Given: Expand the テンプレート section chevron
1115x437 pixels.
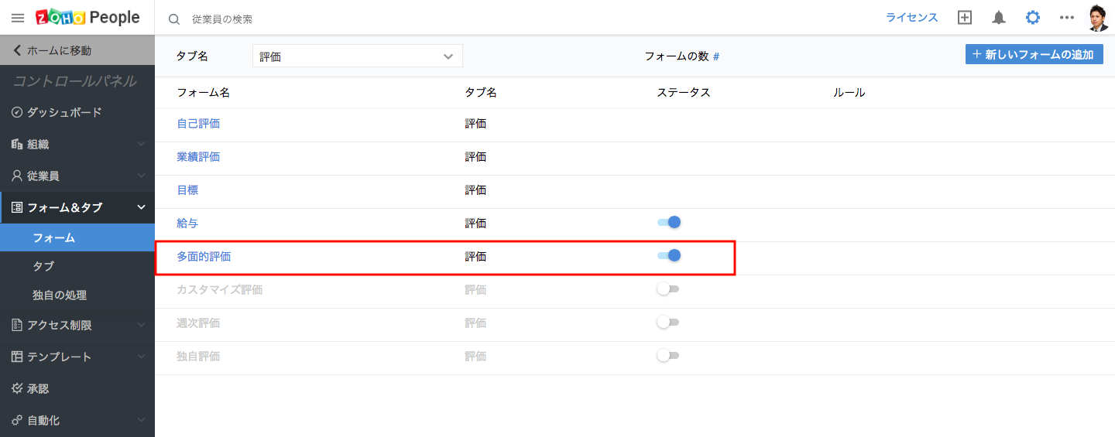Looking at the screenshot, I should pyautogui.click(x=141, y=357).
